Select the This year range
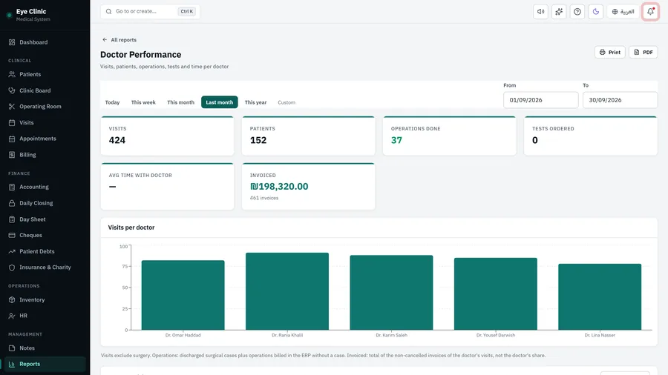This screenshot has width=668, height=375. [x=255, y=102]
